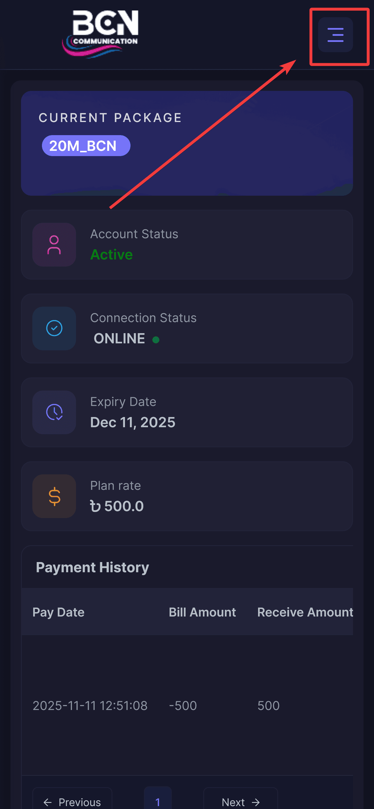
Task: Click the Connection Status checkmark icon
Action: tap(54, 328)
